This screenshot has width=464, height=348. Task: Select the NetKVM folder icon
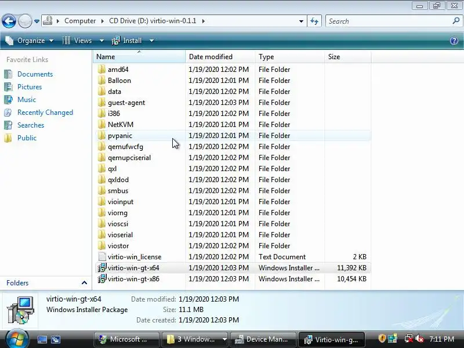(101, 124)
